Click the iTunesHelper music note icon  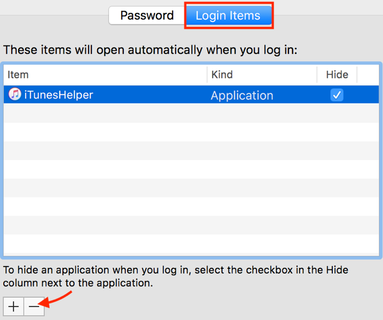[x=15, y=95]
